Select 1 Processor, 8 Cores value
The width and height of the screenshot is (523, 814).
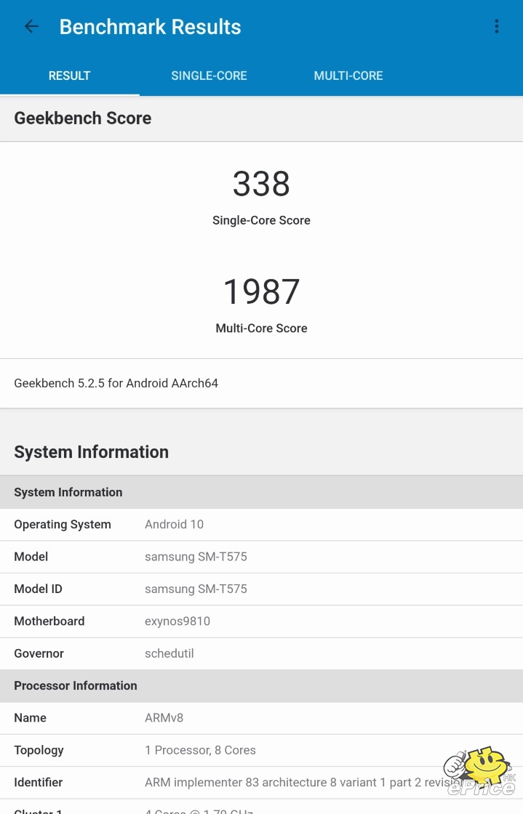coord(200,750)
